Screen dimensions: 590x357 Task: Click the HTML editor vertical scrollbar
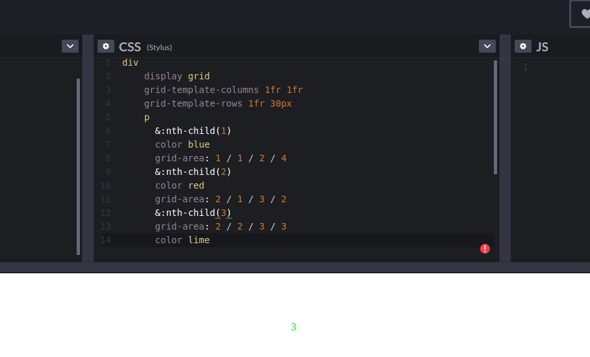[x=78, y=166]
